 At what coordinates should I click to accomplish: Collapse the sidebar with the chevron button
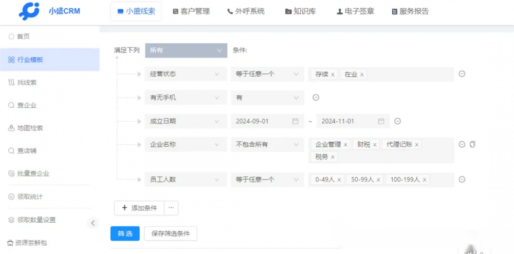[93, 223]
